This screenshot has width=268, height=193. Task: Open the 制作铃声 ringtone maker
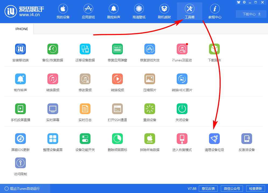pos(20,82)
